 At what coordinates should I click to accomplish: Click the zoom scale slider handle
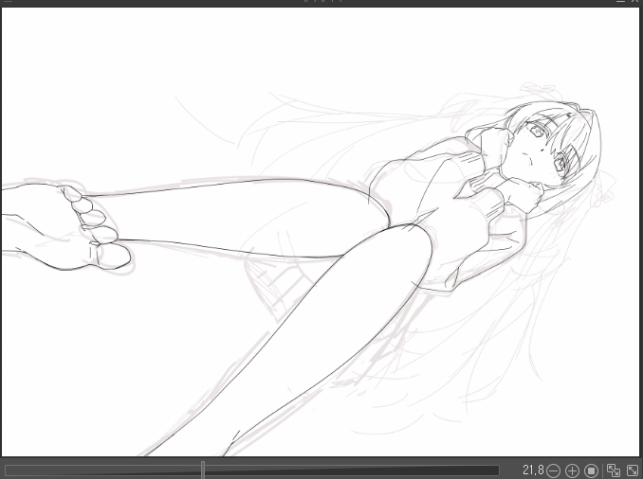tap(203, 470)
